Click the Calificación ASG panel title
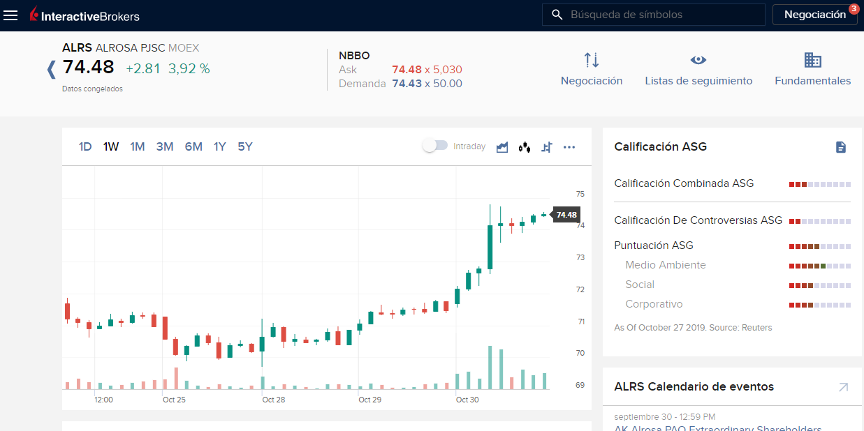The width and height of the screenshot is (864, 431). point(660,146)
